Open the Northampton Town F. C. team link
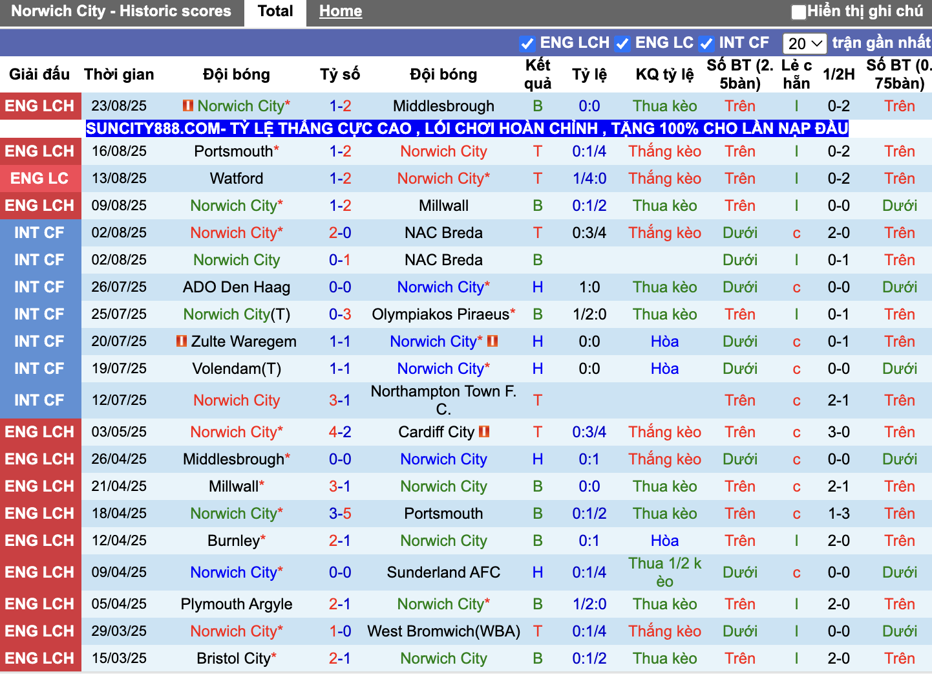Screen dimensions: 932x674 pos(443,400)
